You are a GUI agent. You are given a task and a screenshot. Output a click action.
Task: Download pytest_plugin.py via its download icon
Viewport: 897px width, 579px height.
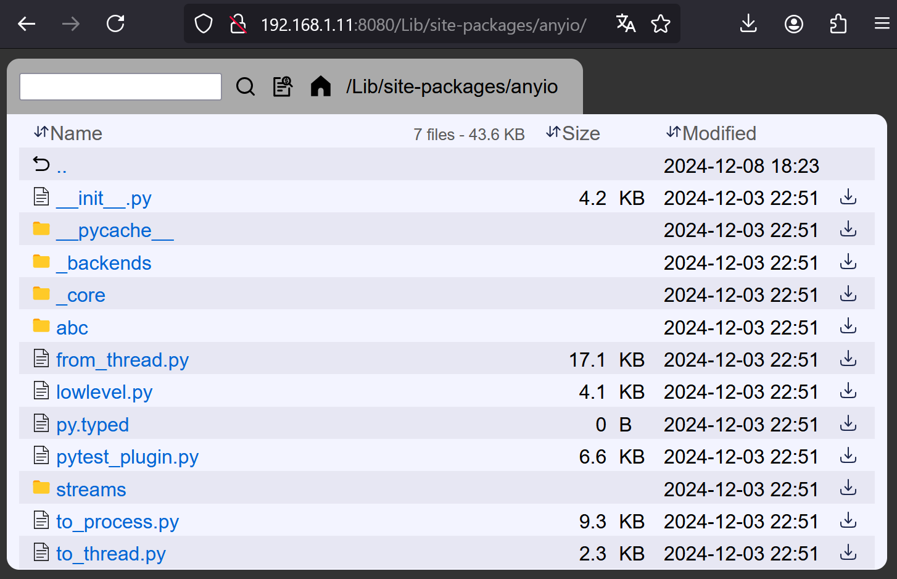848,456
